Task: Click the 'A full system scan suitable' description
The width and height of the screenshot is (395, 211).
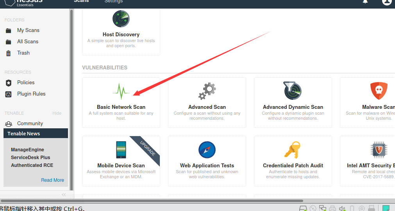Action: 121,116
